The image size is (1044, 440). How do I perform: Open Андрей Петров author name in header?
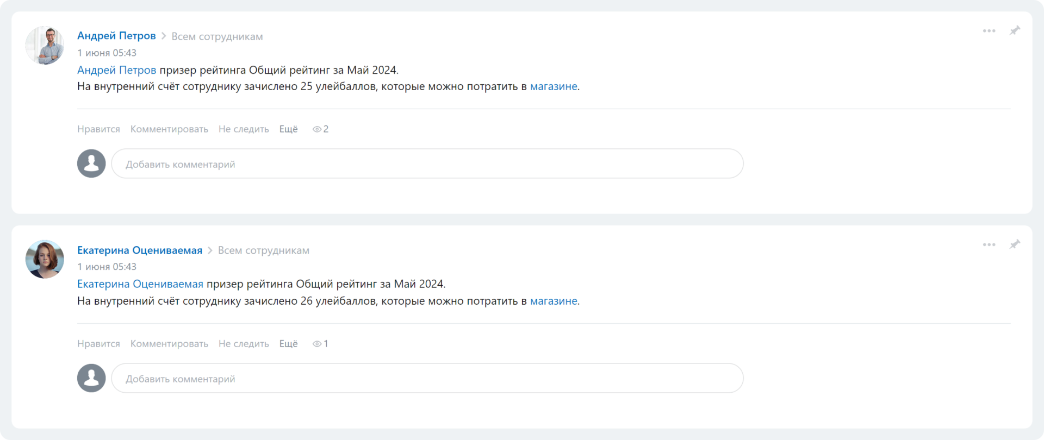(116, 36)
